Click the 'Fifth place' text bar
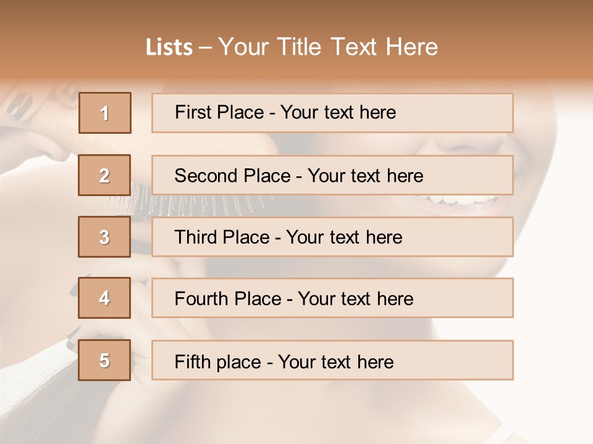The height and width of the screenshot is (444, 593). pos(332,360)
